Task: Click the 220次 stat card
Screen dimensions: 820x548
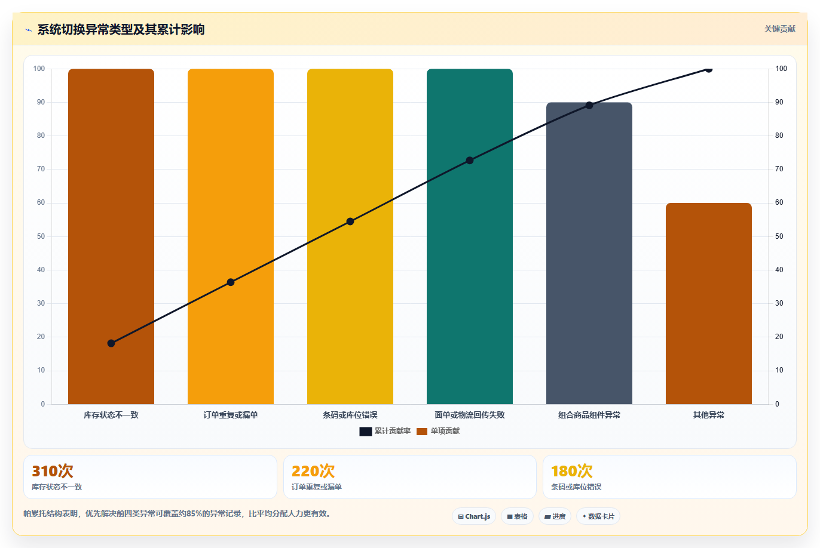Action: 410,477
